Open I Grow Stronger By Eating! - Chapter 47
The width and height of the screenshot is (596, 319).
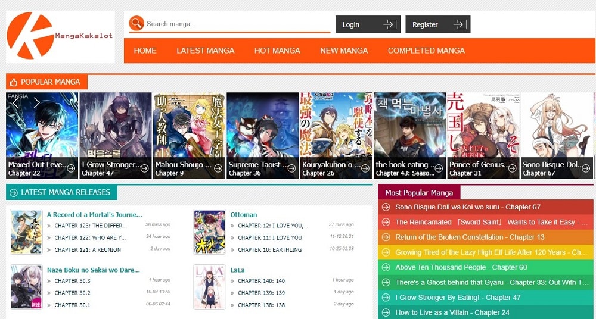(x=458, y=298)
